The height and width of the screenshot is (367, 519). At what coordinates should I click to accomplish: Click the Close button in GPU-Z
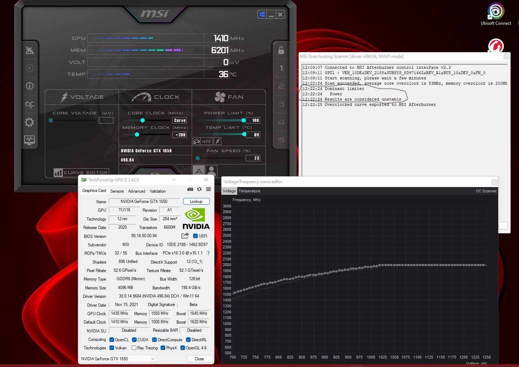coord(199,359)
